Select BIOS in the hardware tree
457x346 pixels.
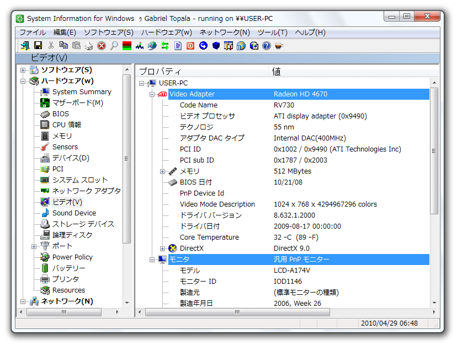pos(61,114)
